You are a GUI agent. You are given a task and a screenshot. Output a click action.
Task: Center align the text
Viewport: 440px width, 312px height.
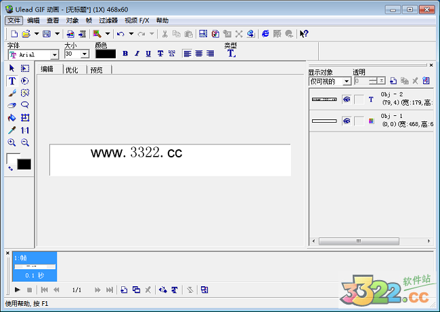click(199, 54)
